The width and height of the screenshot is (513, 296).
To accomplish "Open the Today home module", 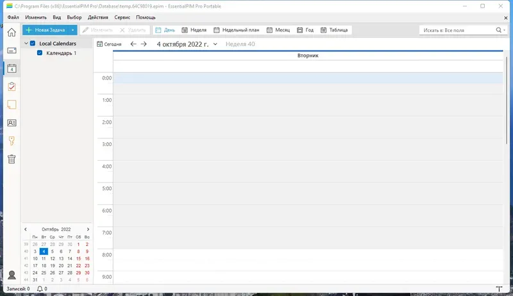I will point(12,32).
